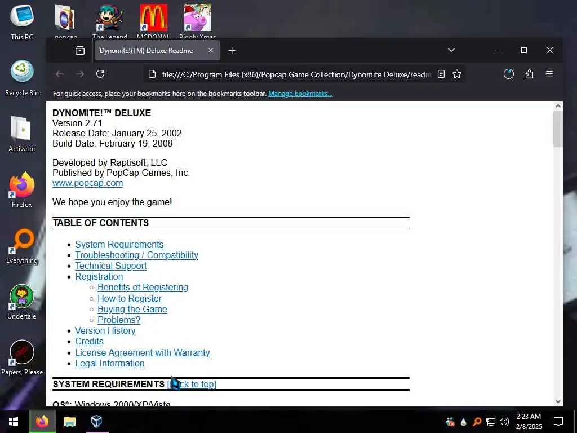Jump to System Requirements section
The width and height of the screenshot is (577, 433).
(x=119, y=245)
